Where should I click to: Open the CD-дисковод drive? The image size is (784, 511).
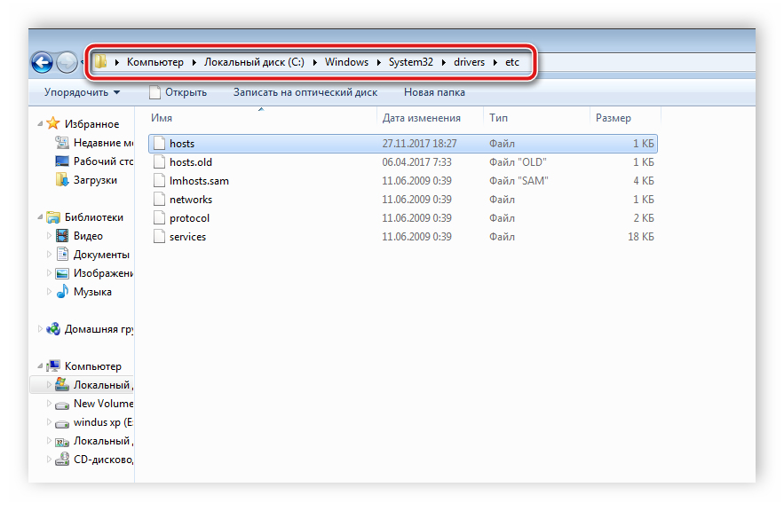(x=102, y=460)
